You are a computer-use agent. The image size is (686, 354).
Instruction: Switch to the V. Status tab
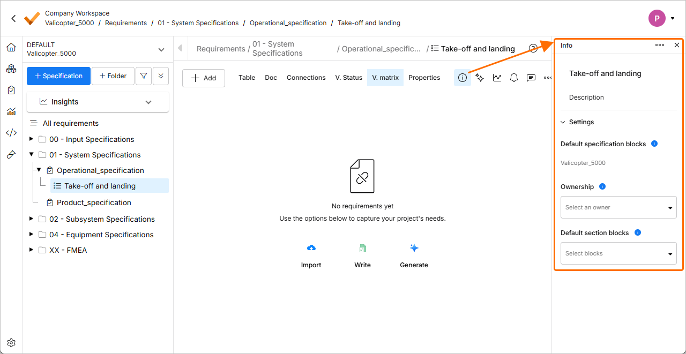349,78
